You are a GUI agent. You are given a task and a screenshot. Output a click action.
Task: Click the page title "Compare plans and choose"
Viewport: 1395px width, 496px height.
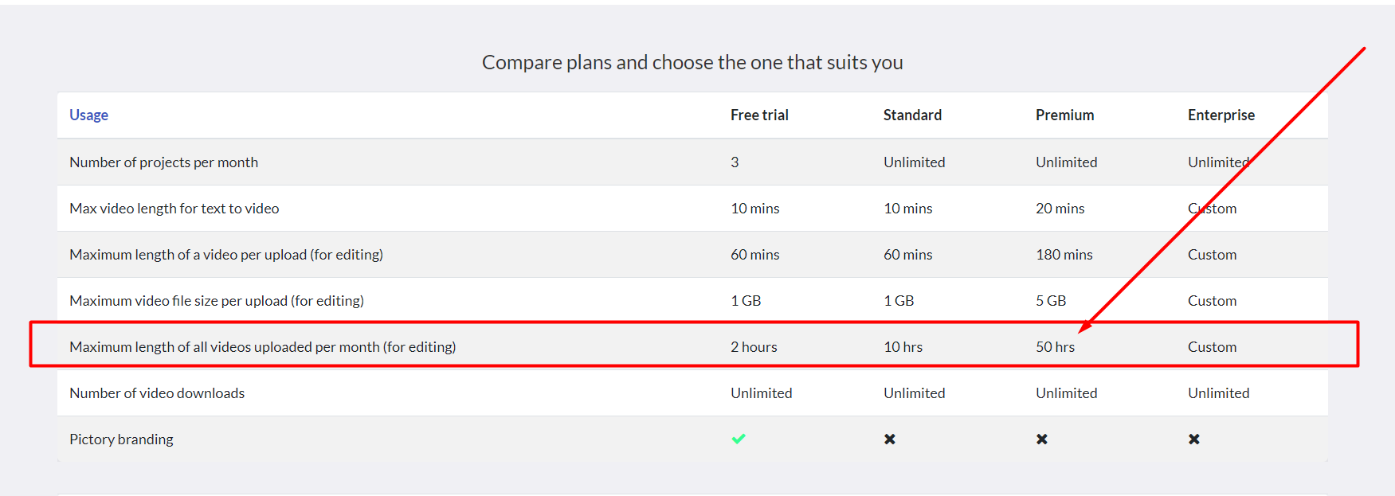pyautogui.click(x=692, y=62)
